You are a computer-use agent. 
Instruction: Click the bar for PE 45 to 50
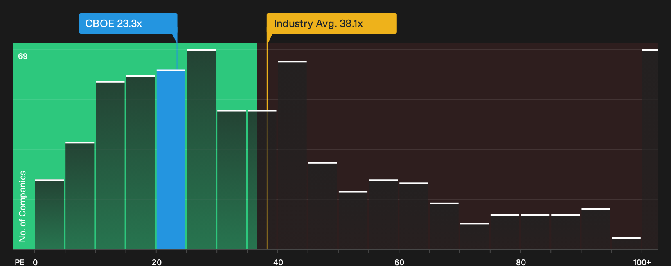click(x=323, y=205)
